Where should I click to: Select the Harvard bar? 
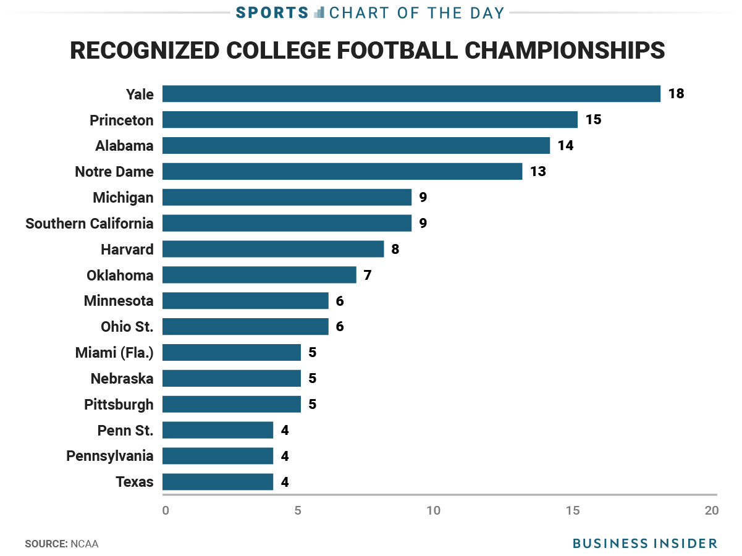click(x=272, y=250)
